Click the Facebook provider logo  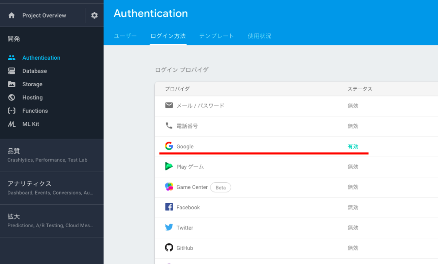(x=169, y=207)
